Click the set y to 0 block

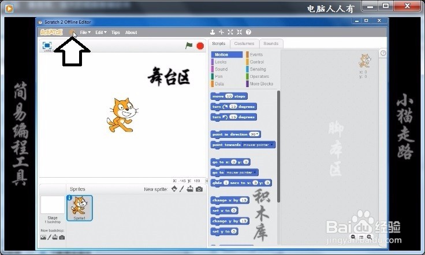coord(225,231)
